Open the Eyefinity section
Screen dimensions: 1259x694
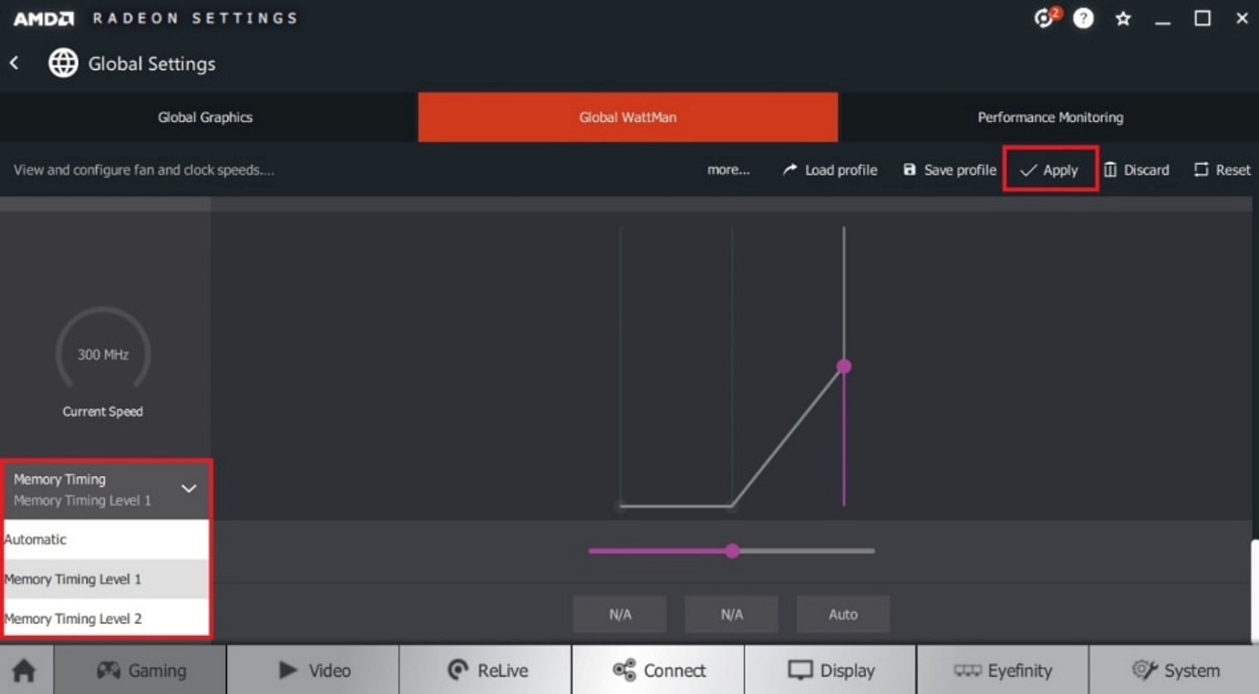[1003, 670]
